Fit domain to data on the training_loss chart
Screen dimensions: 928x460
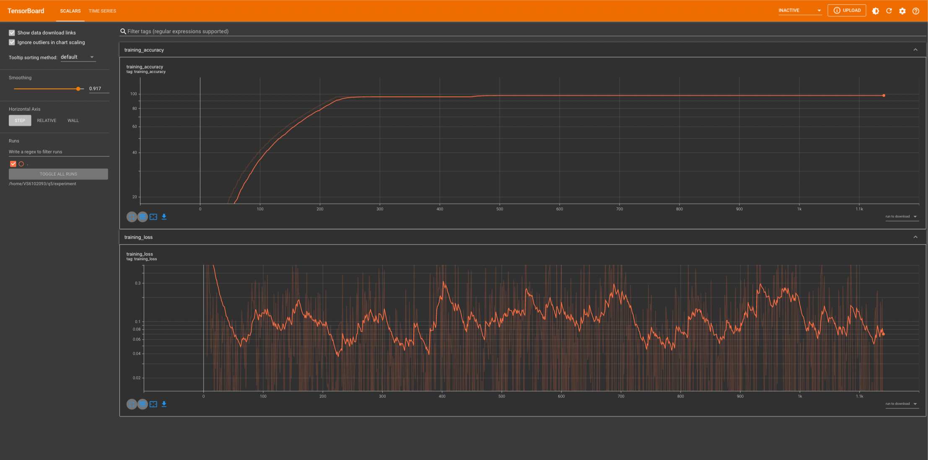(153, 404)
